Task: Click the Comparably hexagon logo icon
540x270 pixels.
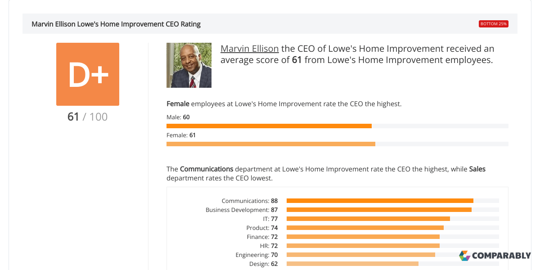Action: (x=464, y=256)
